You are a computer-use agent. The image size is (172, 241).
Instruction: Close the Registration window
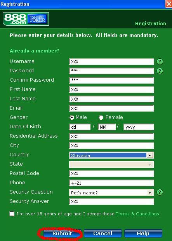tap(169, 3)
